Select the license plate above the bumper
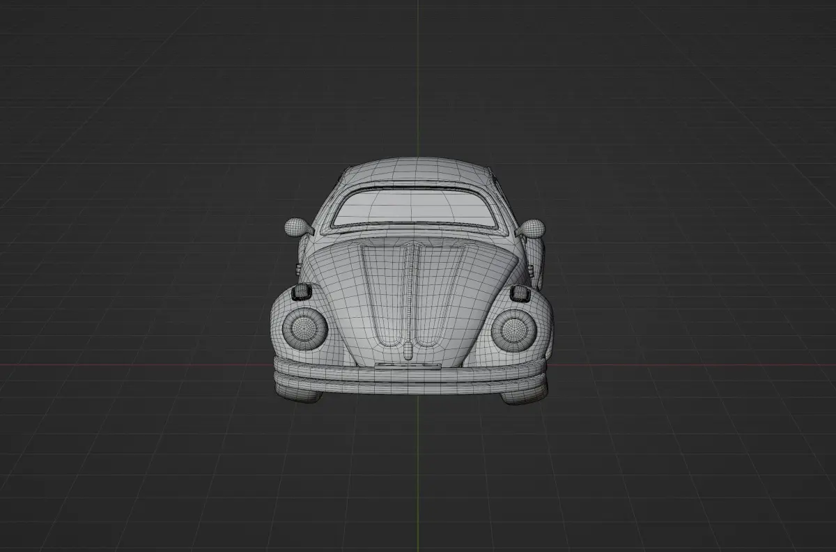 click(408, 365)
